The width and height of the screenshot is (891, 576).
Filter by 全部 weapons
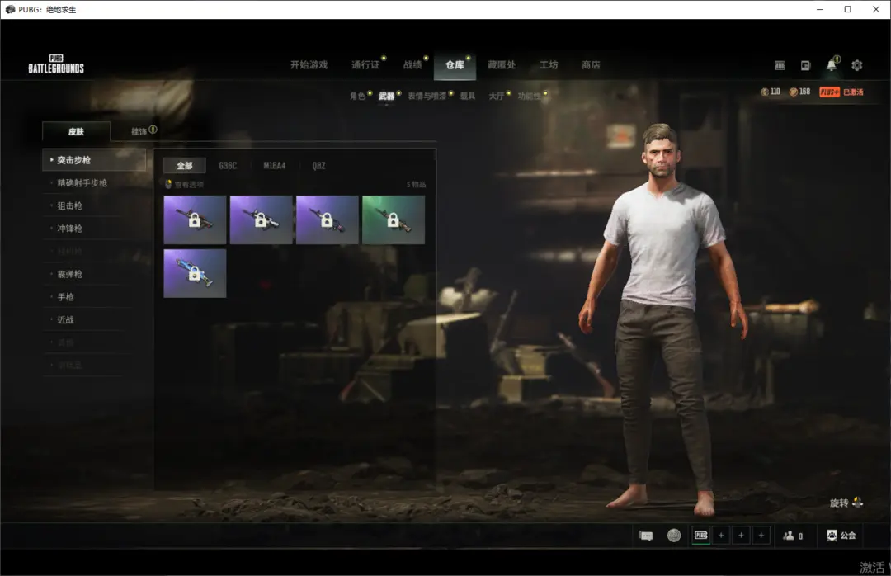185,166
